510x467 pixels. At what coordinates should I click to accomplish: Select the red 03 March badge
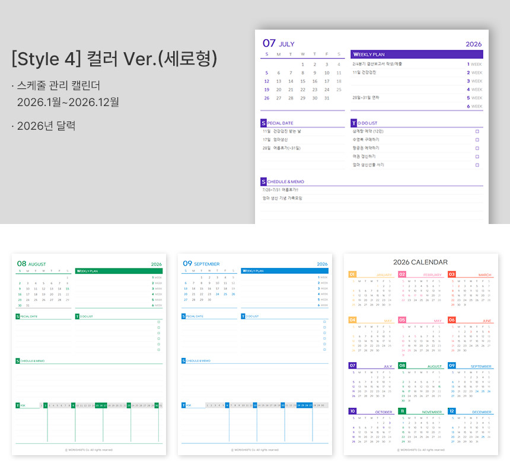(x=452, y=274)
